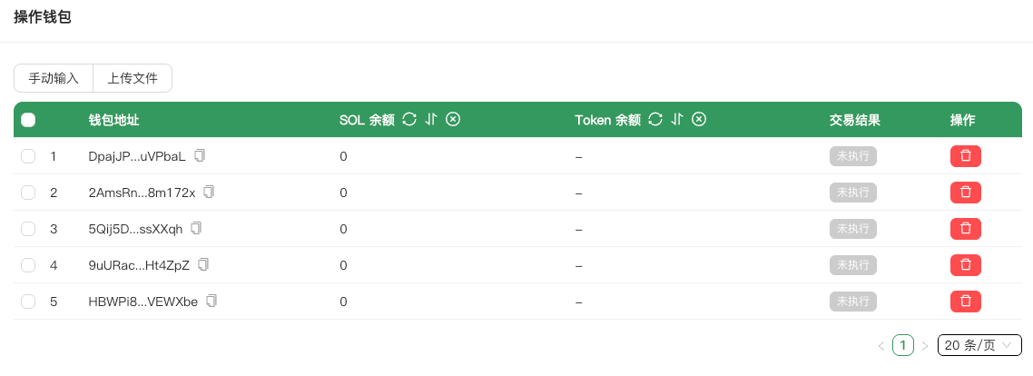The height and width of the screenshot is (376, 1033).
Task: Refresh the Token 余额 column
Action: 655,120
